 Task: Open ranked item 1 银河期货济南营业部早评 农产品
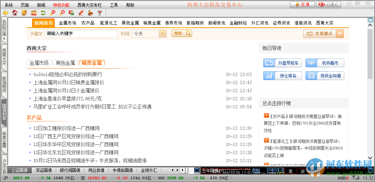(303, 123)
